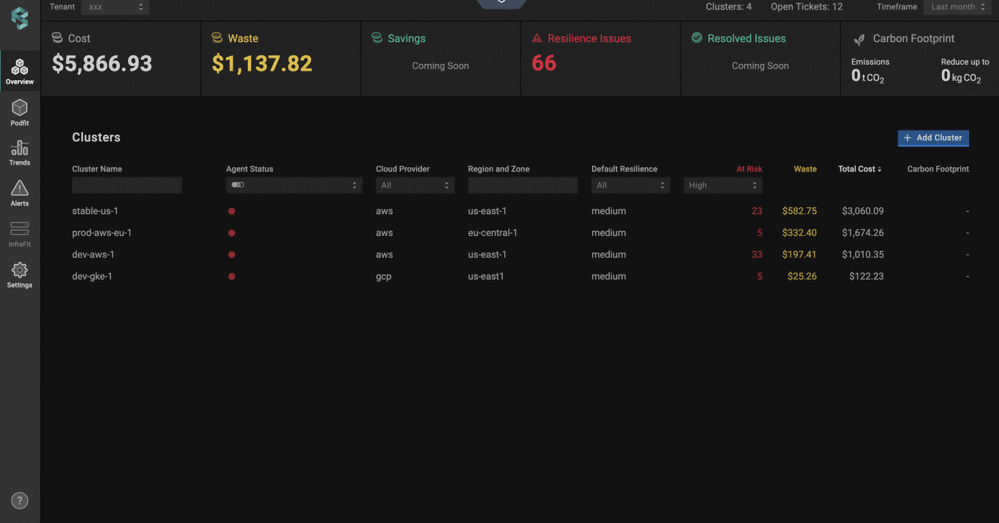Click the Add Cluster button
This screenshot has height=523, width=999.
click(933, 137)
